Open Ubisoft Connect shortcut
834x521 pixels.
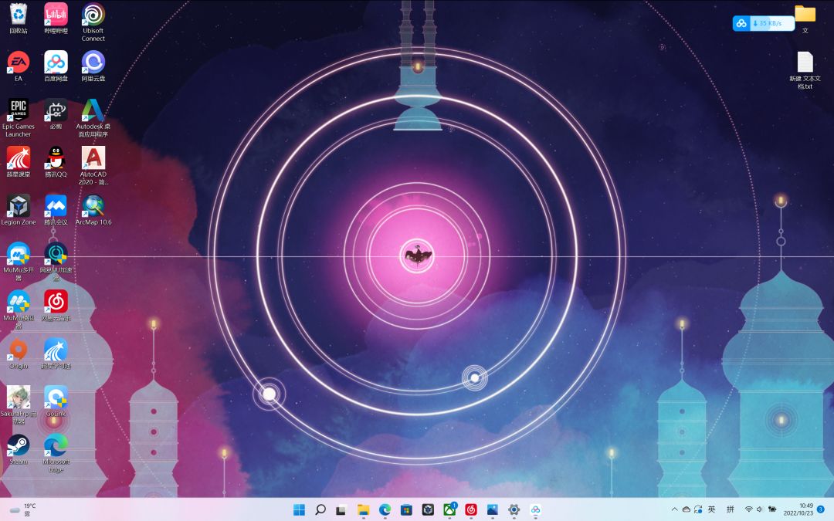click(x=93, y=22)
